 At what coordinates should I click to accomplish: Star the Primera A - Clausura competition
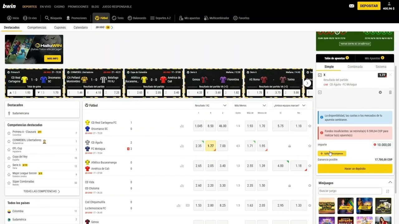(9, 133)
